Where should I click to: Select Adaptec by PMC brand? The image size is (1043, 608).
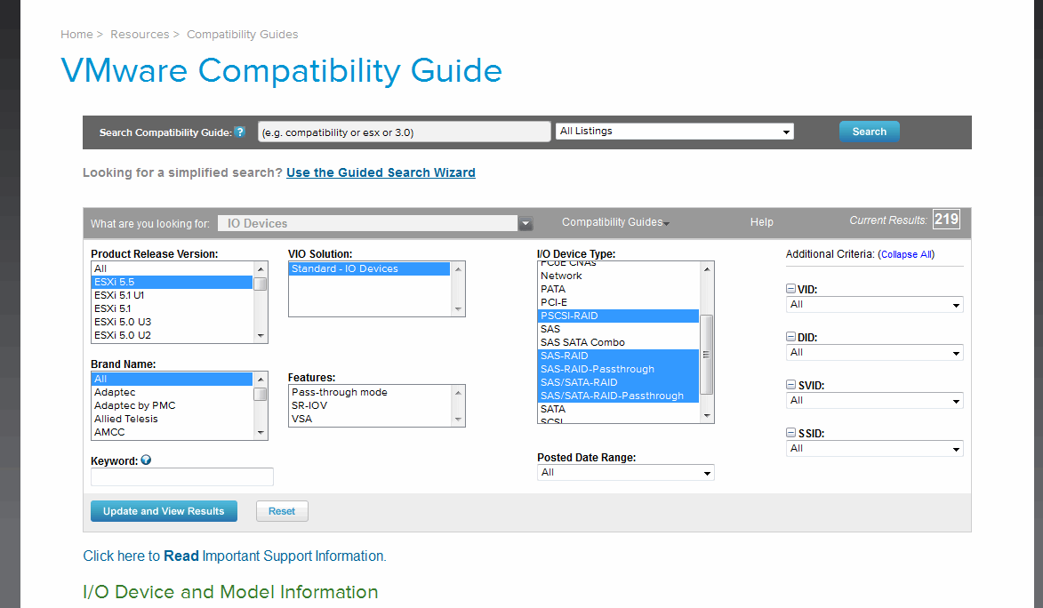[172, 405]
